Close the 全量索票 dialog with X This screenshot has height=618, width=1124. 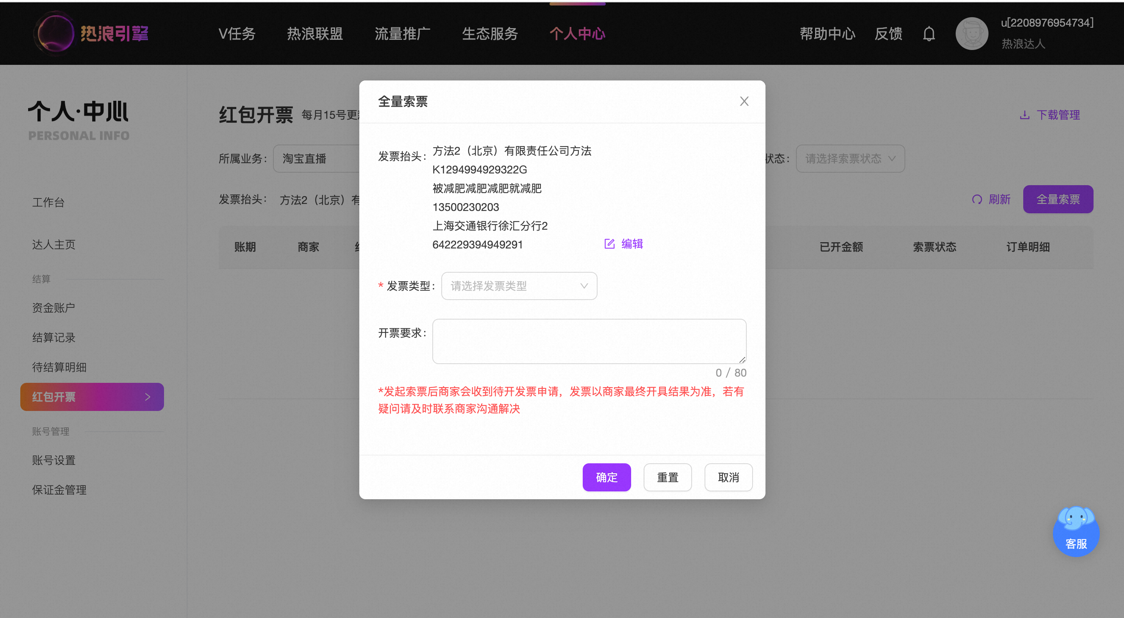(x=744, y=101)
